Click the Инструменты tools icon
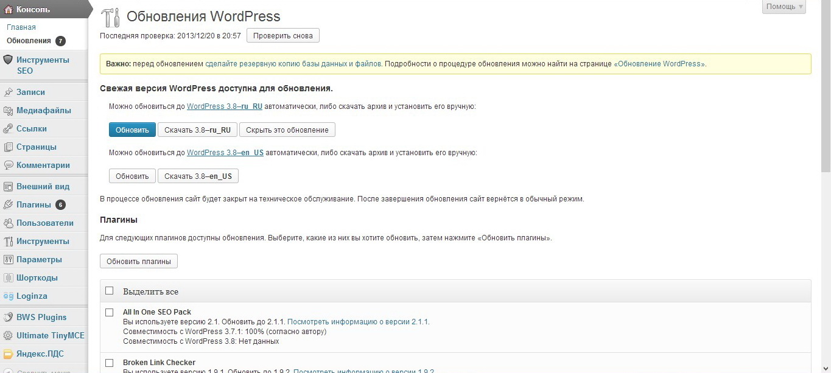The image size is (831, 373). [x=8, y=241]
